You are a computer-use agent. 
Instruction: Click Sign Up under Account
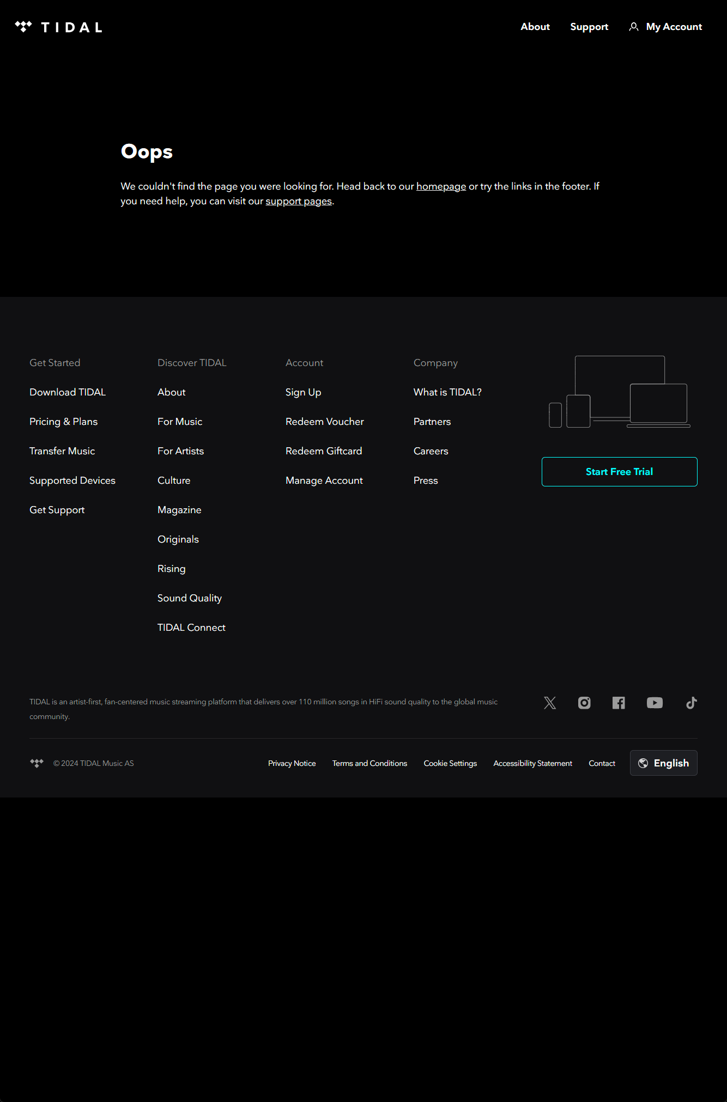304,392
